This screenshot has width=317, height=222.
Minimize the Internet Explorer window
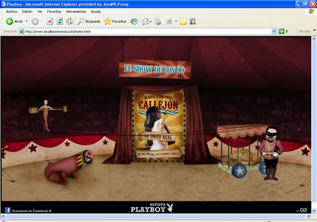pos(299,4)
